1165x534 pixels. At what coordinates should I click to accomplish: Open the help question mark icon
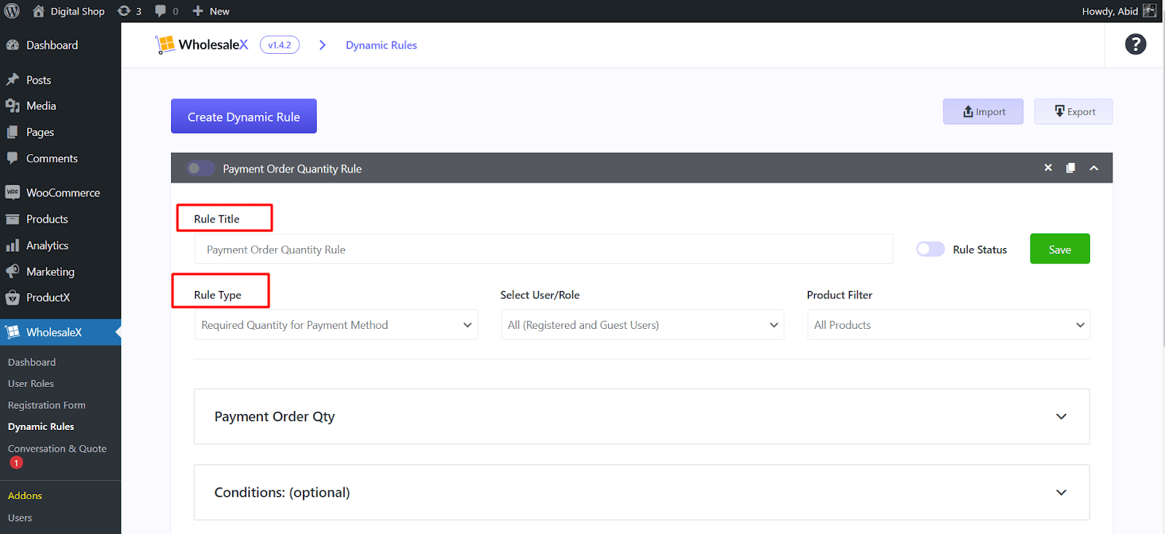(x=1135, y=44)
